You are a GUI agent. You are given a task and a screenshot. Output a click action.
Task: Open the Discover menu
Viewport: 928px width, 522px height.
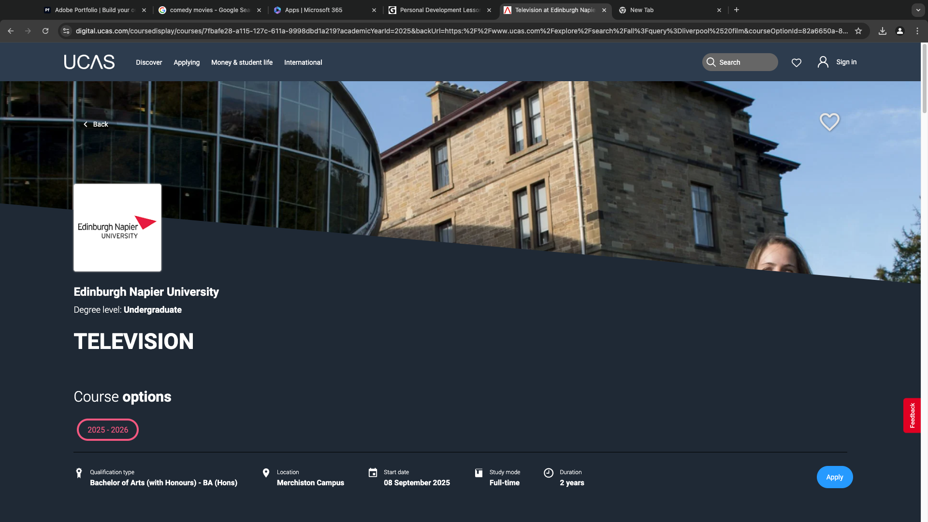tap(149, 62)
